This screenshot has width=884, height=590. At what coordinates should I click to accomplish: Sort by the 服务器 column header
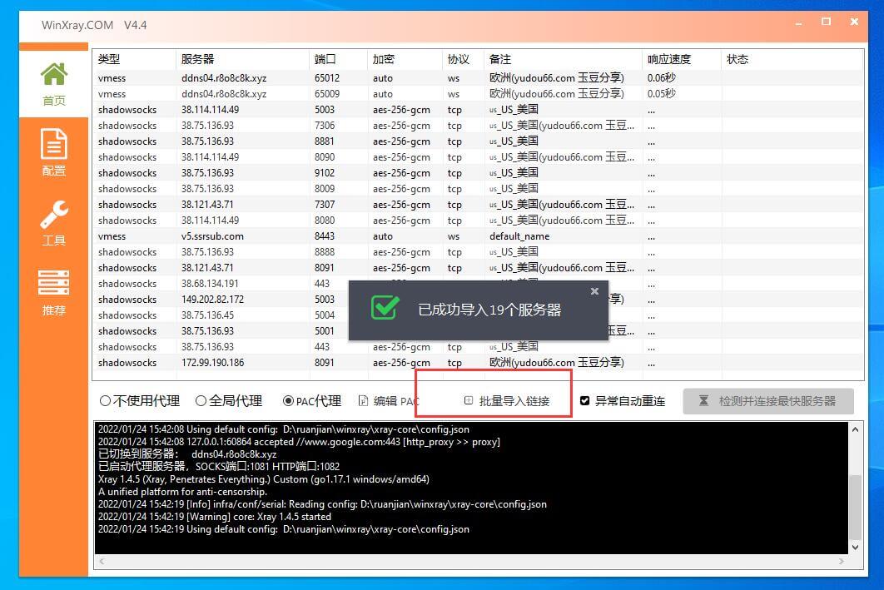tap(242, 59)
